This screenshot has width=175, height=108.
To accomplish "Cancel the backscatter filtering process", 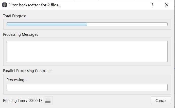I will 161,100.
